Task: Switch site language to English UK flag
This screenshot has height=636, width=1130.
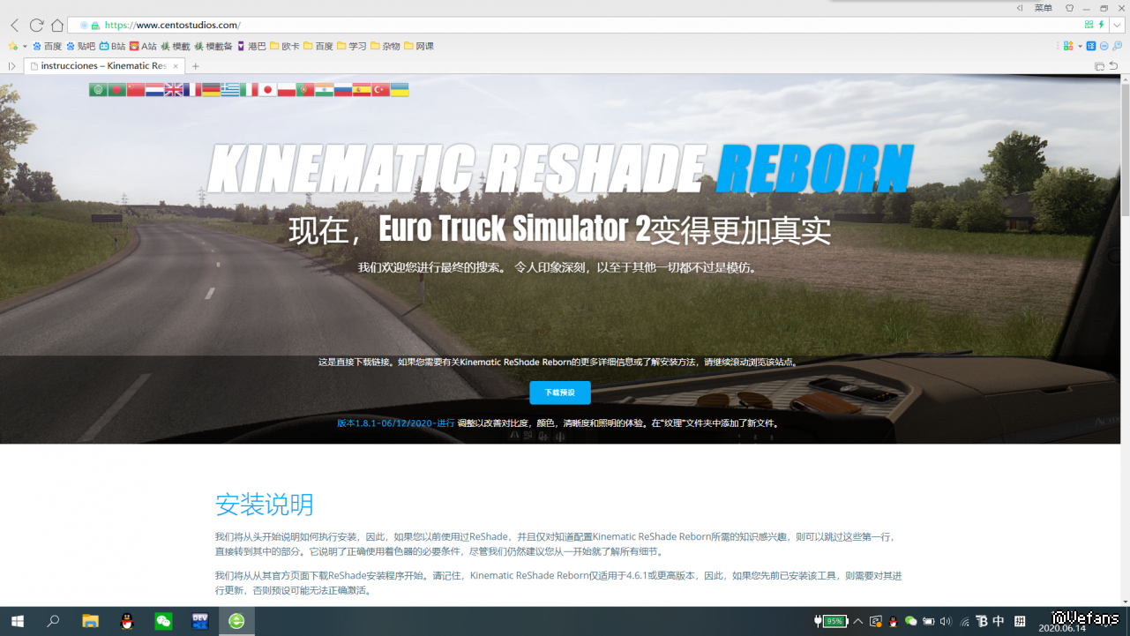Action: pyautogui.click(x=173, y=89)
